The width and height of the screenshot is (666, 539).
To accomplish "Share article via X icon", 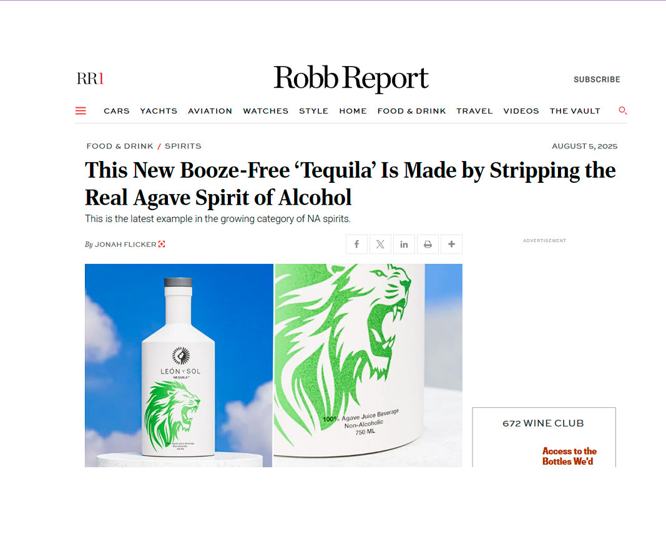I will [x=380, y=244].
